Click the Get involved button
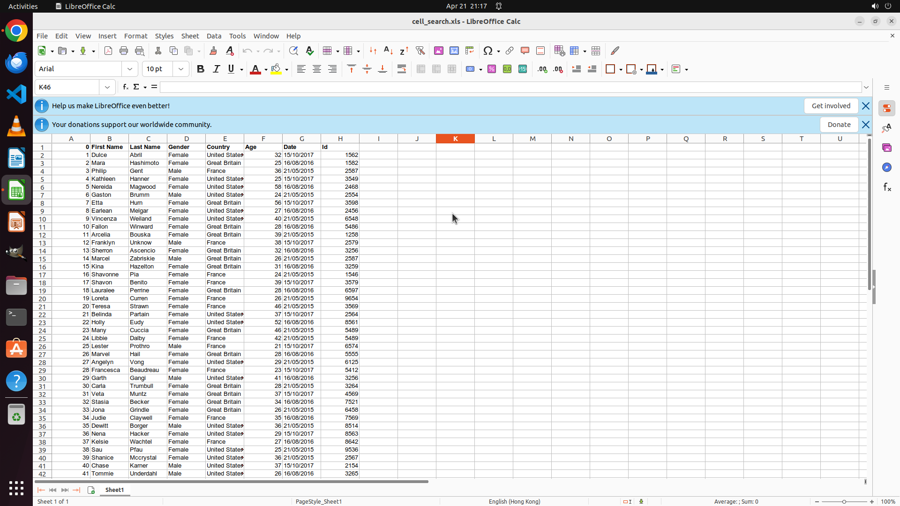This screenshot has width=900, height=506. point(831,106)
